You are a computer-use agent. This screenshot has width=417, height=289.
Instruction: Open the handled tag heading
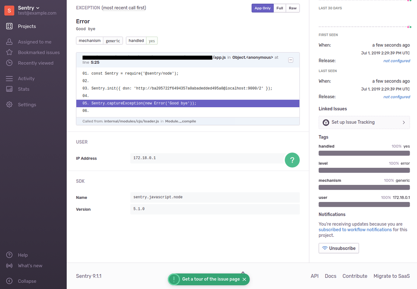click(326, 146)
